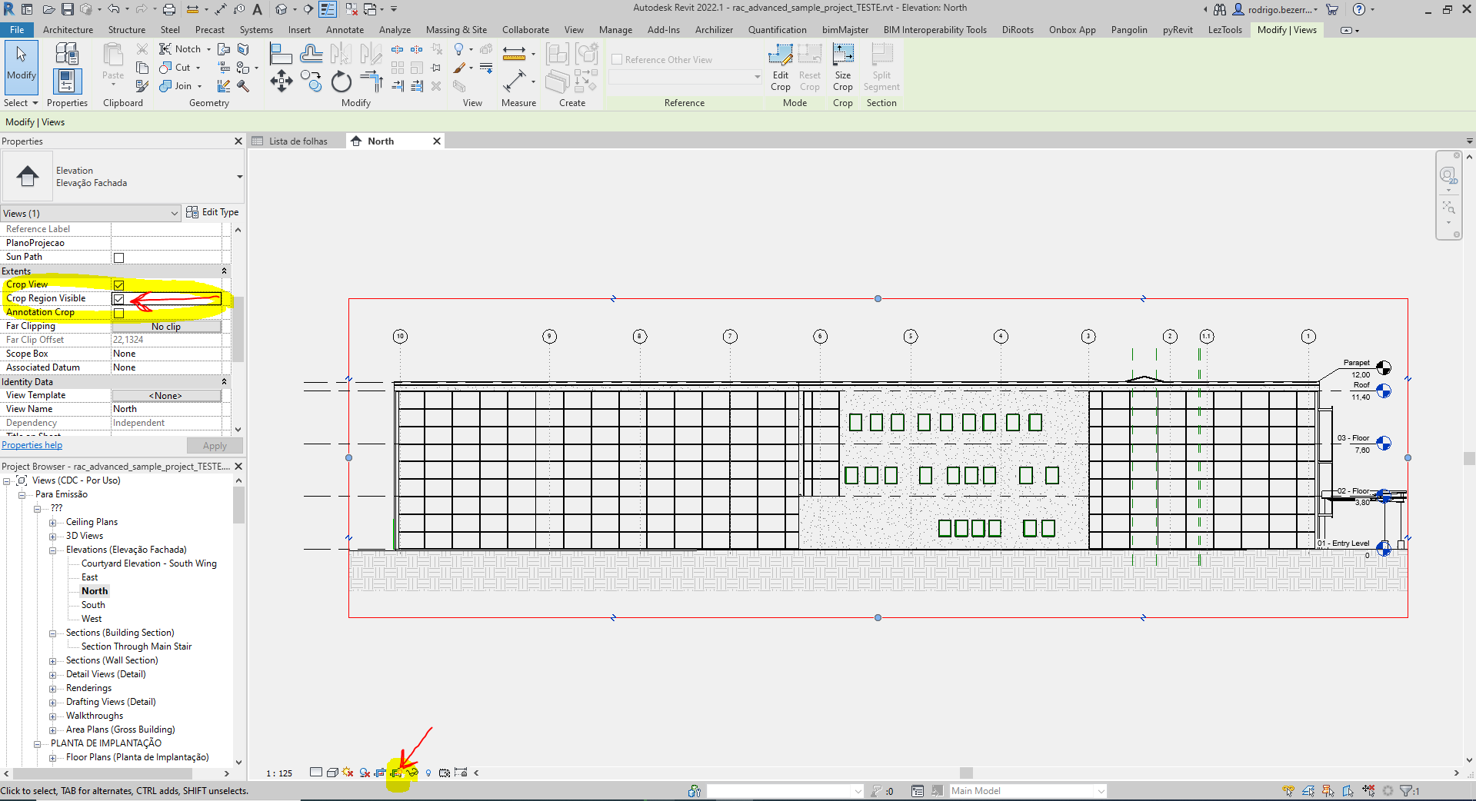
Task: Toggle Reveal Hidden Elements lightbulb in status bar
Action: pyautogui.click(x=428, y=773)
